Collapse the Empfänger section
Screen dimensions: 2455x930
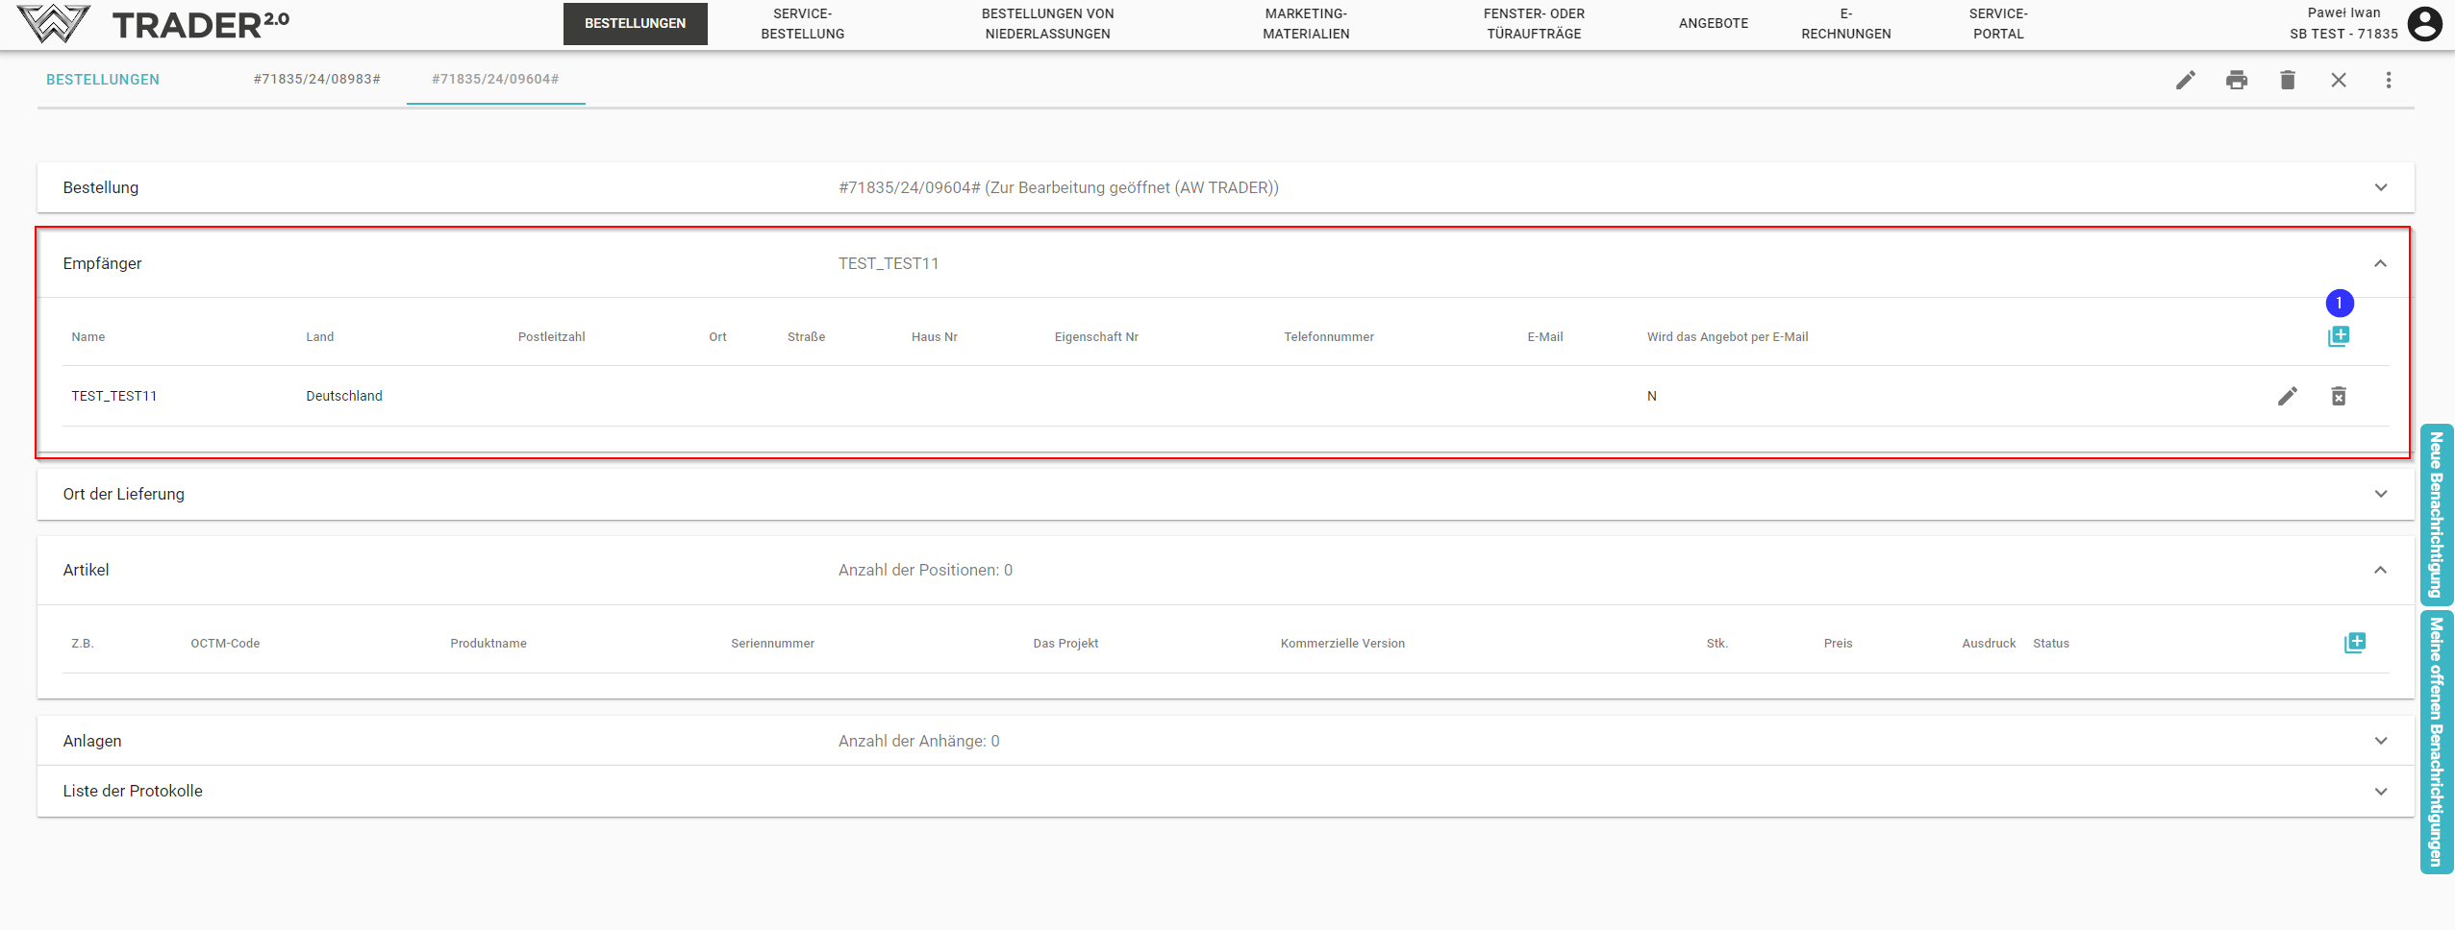(x=2380, y=263)
